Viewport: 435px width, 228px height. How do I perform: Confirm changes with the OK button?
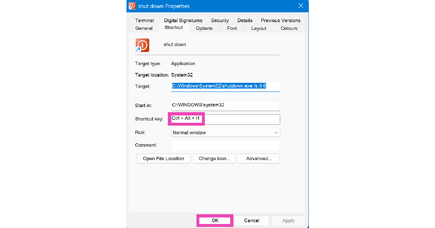click(215, 220)
